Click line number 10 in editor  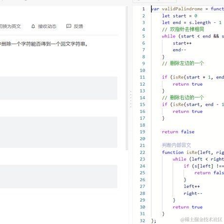pos(142,71)
